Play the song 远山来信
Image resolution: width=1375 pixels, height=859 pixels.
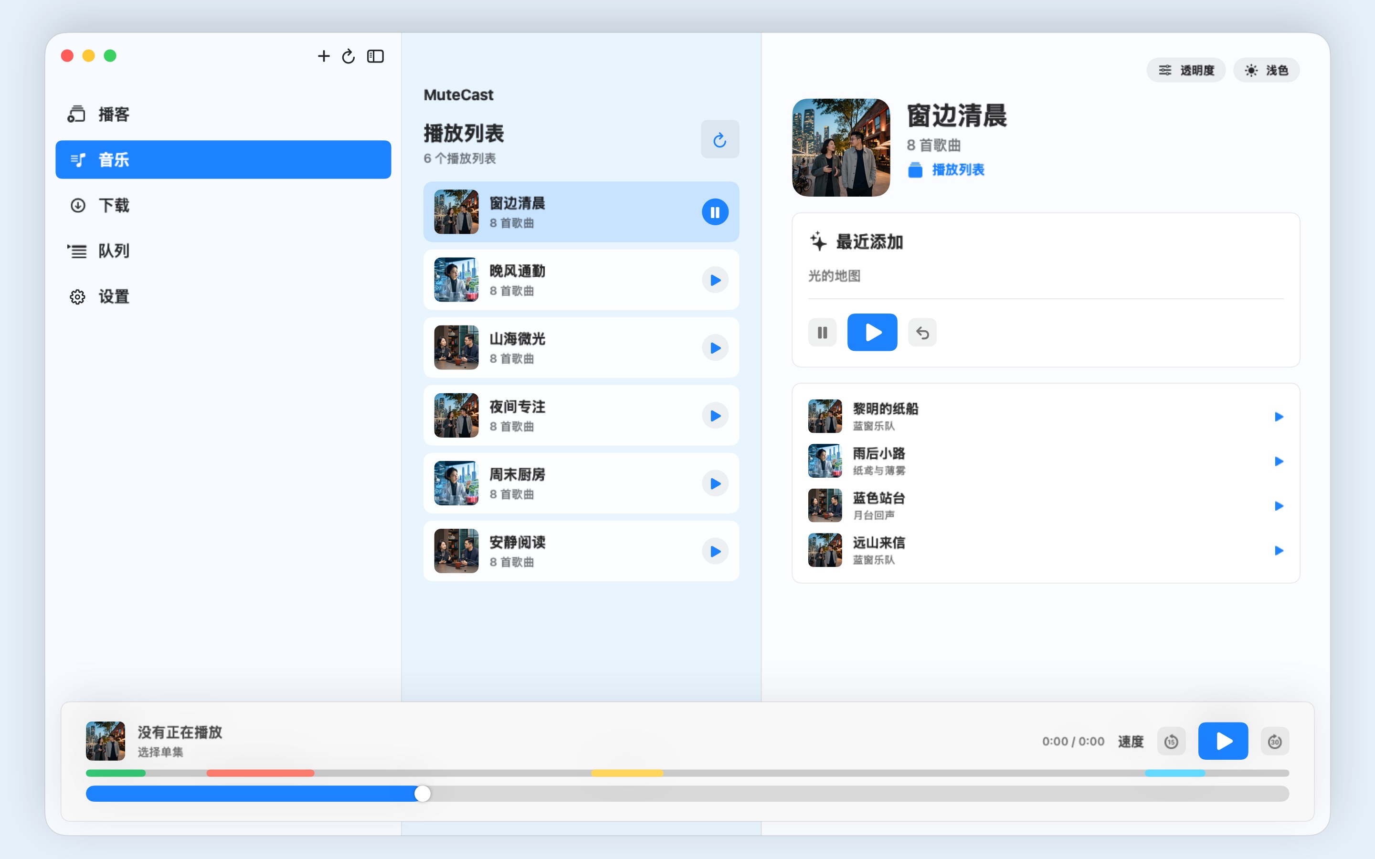pyautogui.click(x=1279, y=551)
